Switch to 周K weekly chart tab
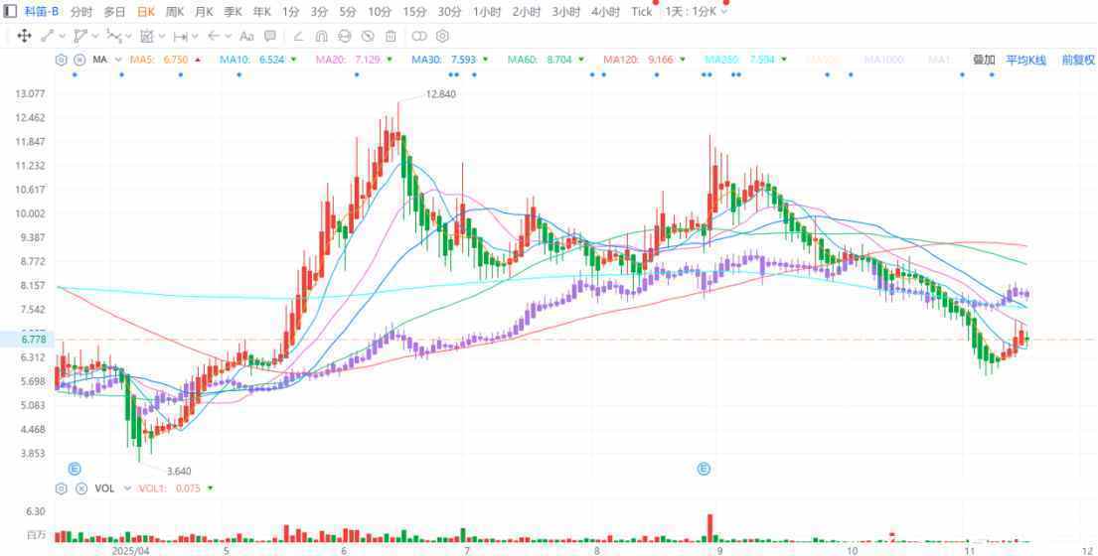The width and height of the screenshot is (1098, 556). [x=174, y=12]
